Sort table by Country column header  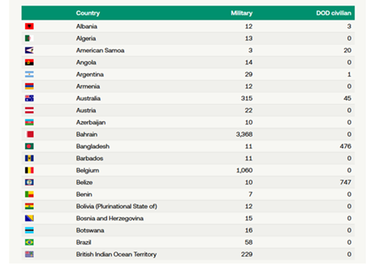pyautogui.click(x=87, y=13)
